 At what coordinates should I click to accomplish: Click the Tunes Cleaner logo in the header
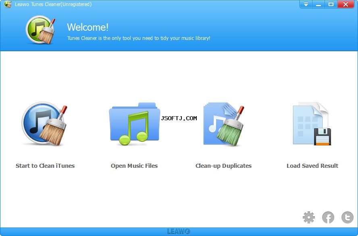[x=41, y=29]
